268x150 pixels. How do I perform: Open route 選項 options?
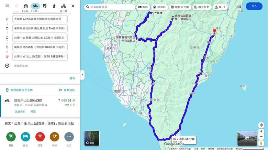pyautogui.click(x=72, y=78)
